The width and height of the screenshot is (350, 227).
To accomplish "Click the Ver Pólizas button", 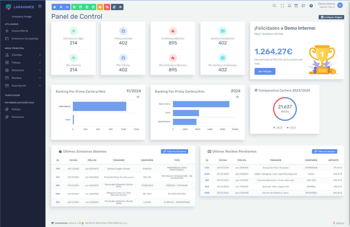I will click(x=265, y=71).
